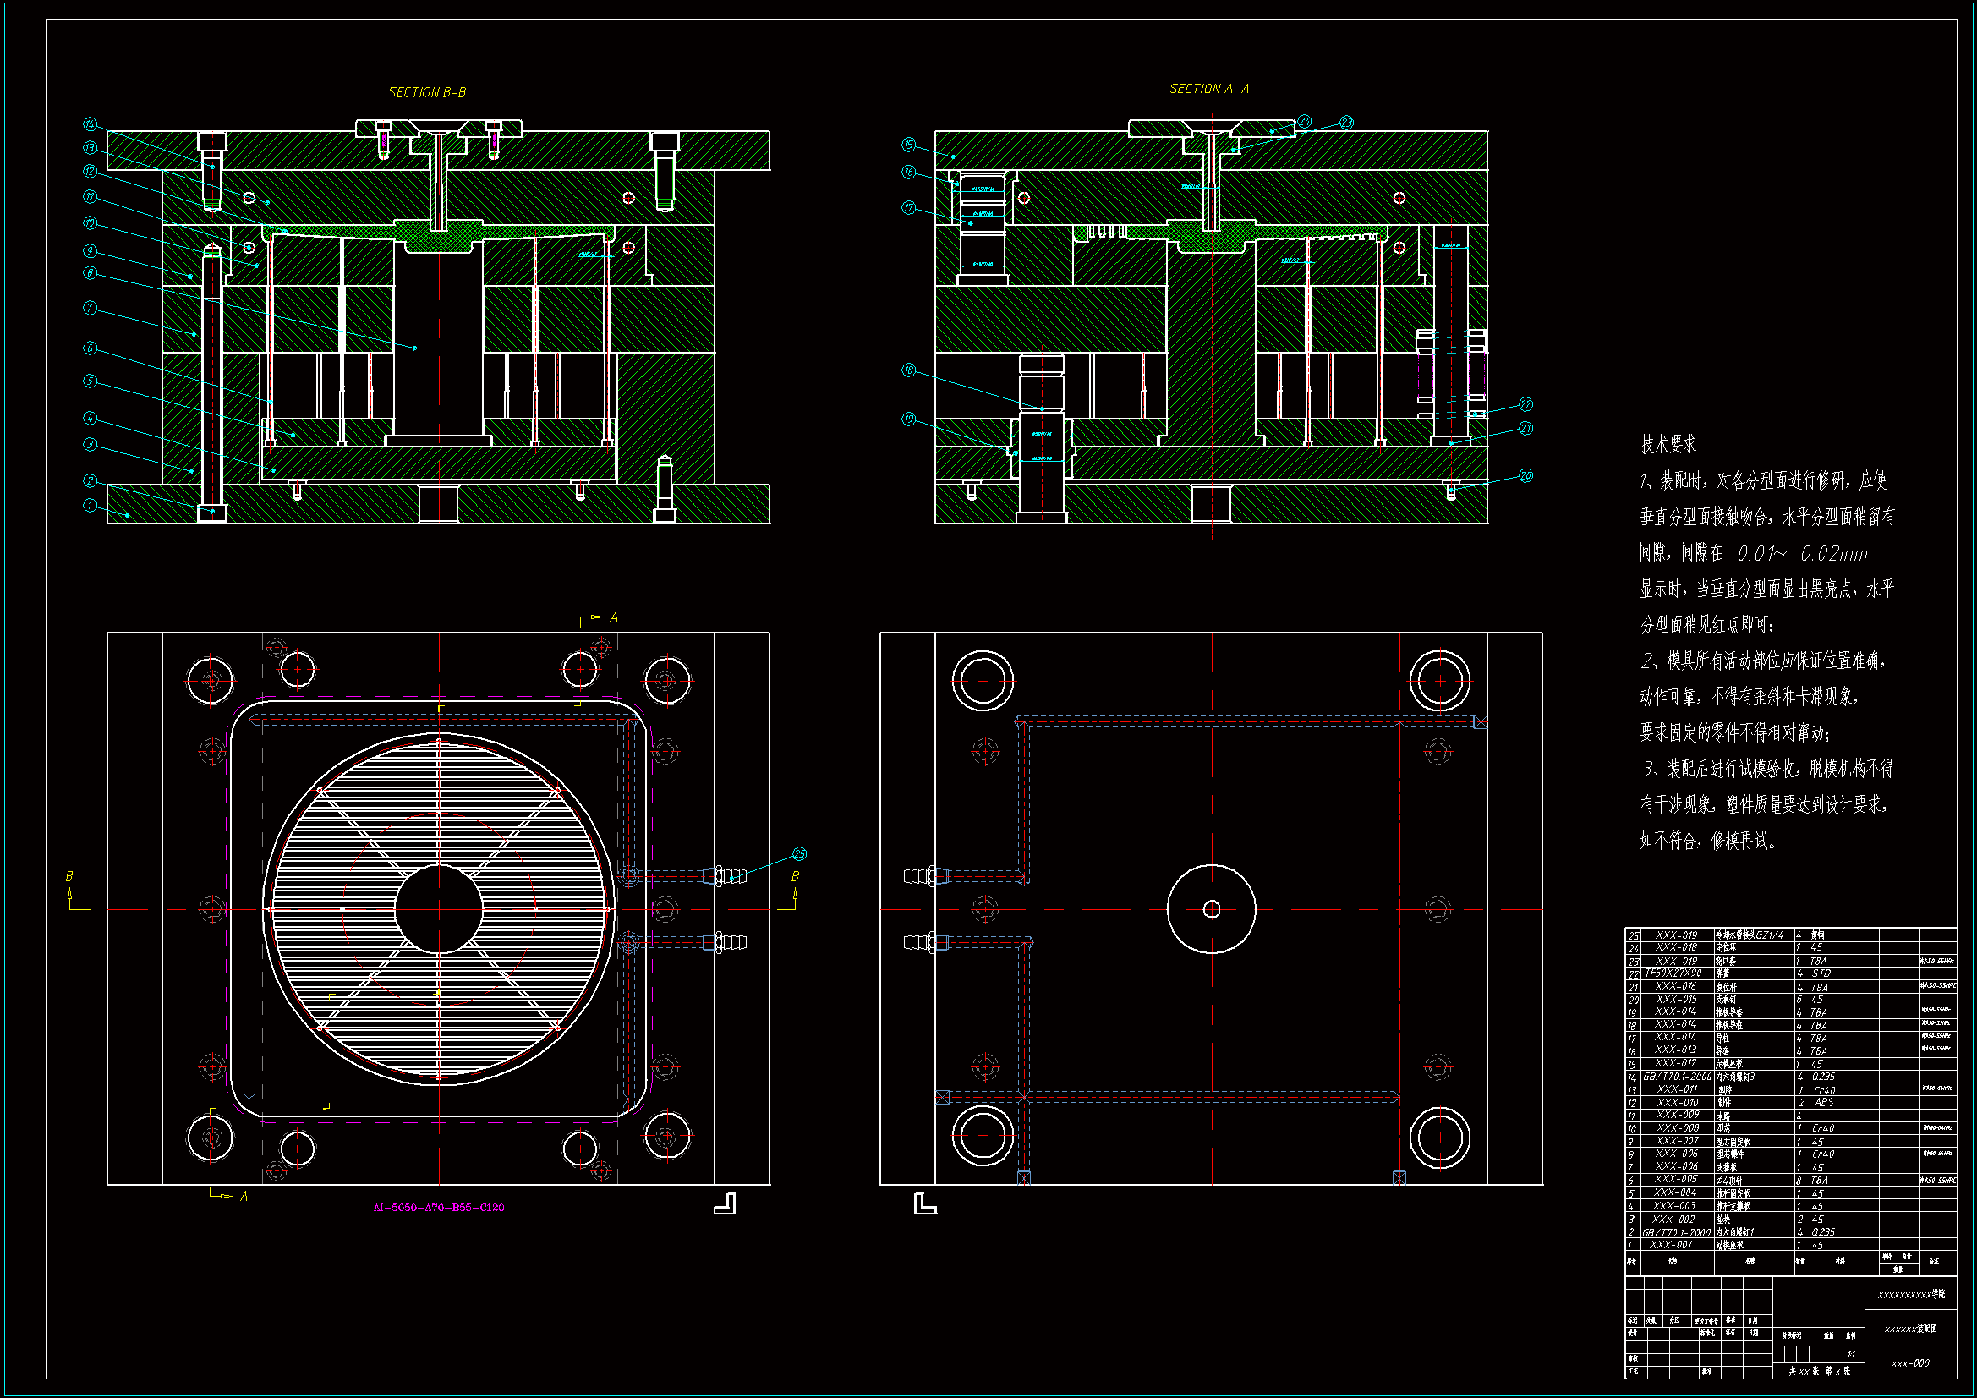Click the XXX-001 code in parts list row 1

[1670, 1245]
